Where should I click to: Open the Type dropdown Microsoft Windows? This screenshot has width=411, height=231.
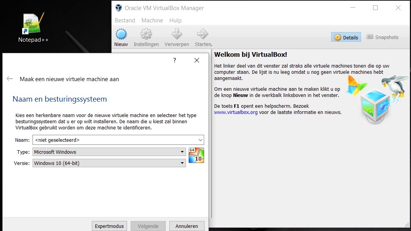109,152
